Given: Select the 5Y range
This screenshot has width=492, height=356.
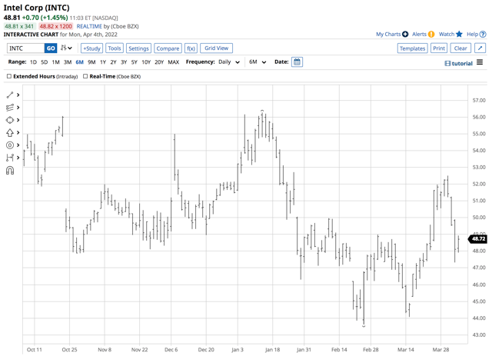Looking at the screenshot, I should click(x=134, y=62).
